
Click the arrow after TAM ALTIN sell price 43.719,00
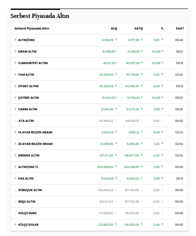tap(142, 74)
